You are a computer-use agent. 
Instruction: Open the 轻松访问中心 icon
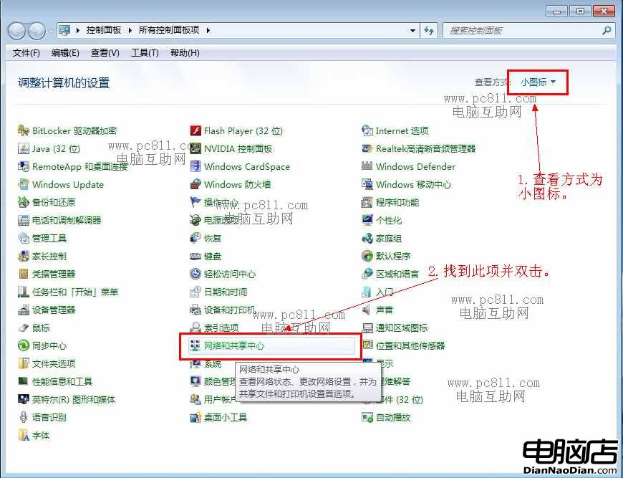tap(195, 274)
